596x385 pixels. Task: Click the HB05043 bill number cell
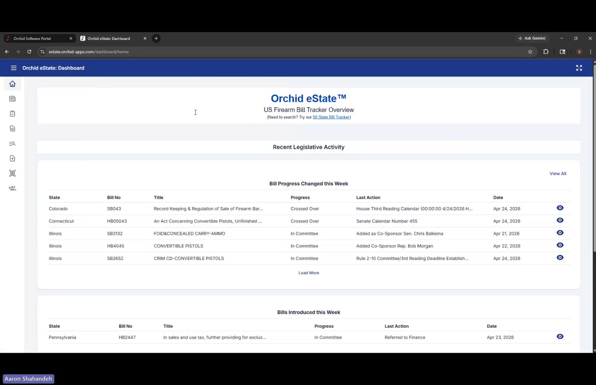117,221
